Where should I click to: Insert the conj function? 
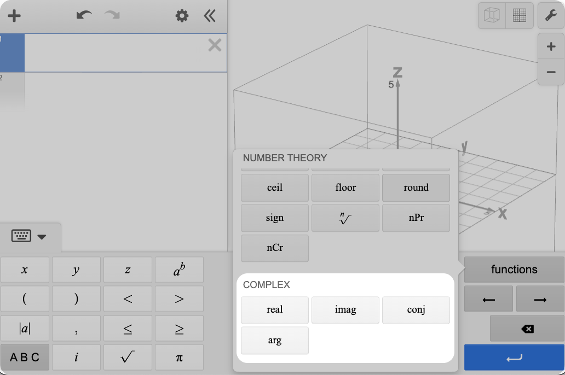click(x=416, y=310)
